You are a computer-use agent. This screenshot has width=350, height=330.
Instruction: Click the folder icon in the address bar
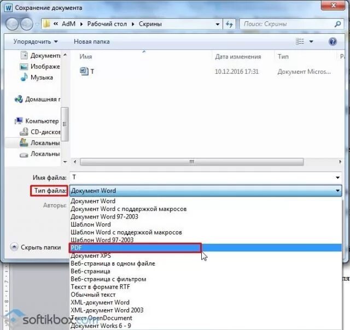46,24
